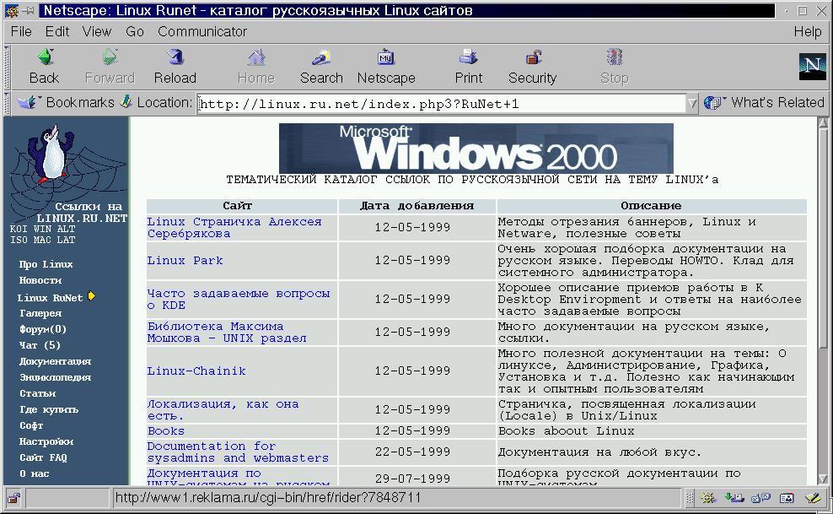Open Сайт FAQ sidebar item

pyautogui.click(x=43, y=457)
